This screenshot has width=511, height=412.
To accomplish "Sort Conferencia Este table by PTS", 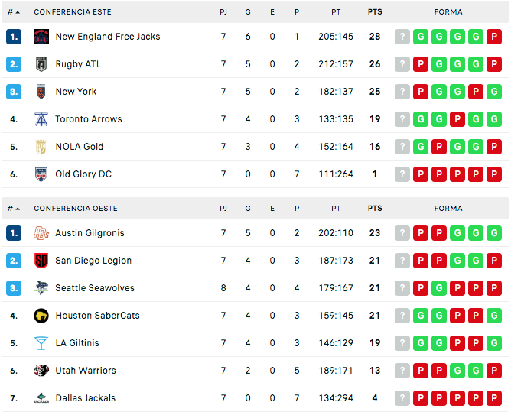I will tap(375, 12).
